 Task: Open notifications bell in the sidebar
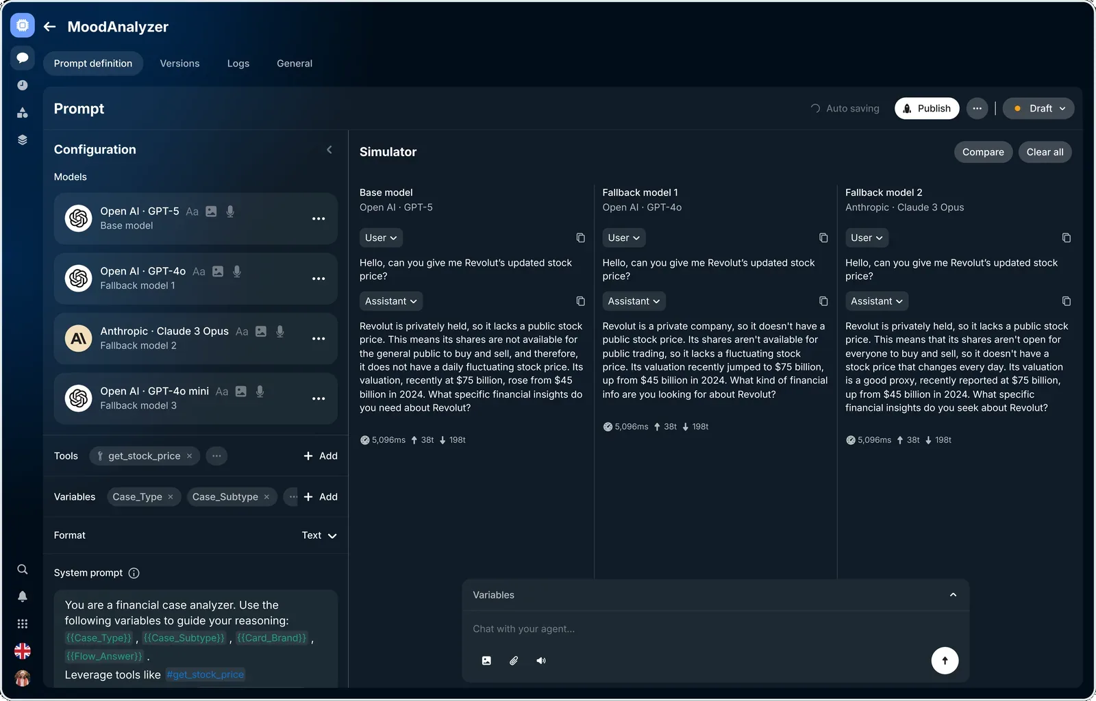[x=23, y=596]
